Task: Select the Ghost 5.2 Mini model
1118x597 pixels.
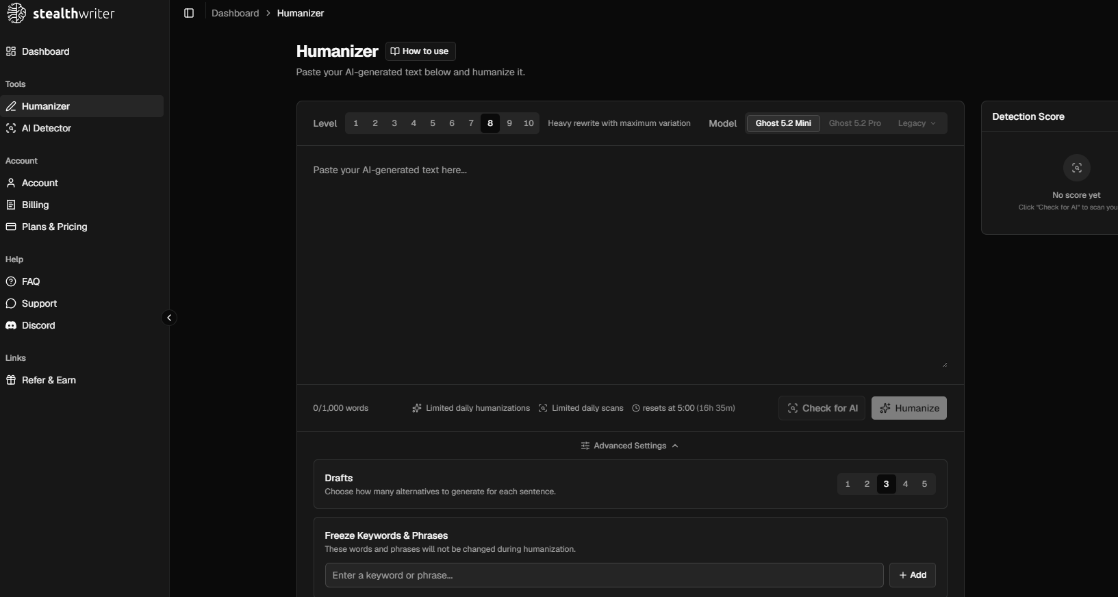Action: point(783,123)
